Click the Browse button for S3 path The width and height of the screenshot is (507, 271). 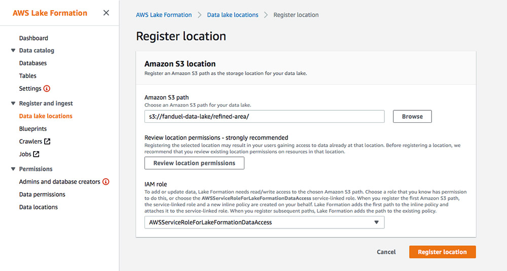pos(412,116)
